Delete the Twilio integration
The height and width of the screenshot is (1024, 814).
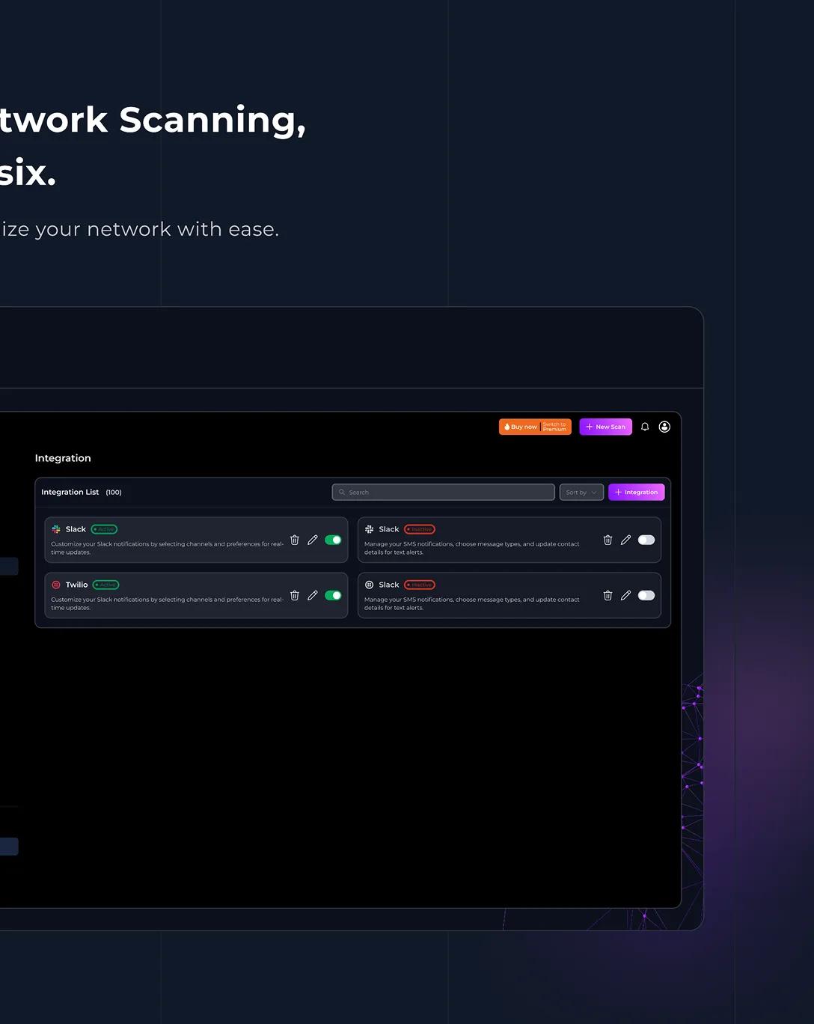tap(295, 595)
